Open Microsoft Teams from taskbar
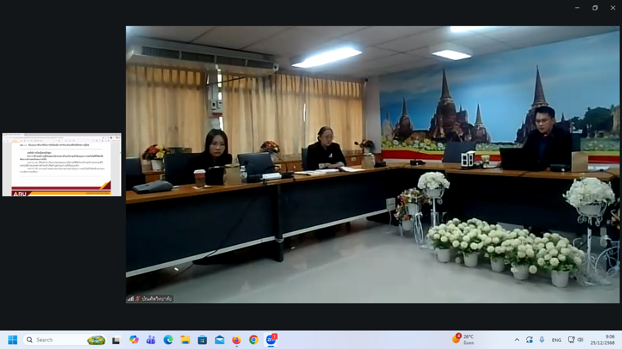Image resolution: width=622 pixels, height=349 pixels. (151, 340)
